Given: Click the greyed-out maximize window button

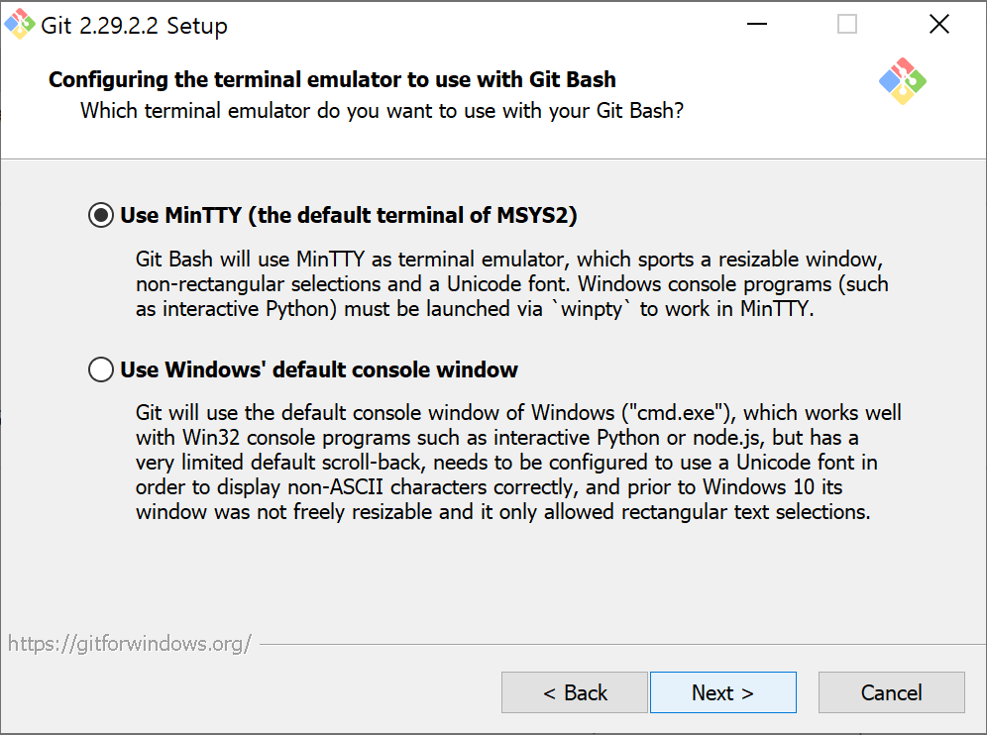Looking at the screenshot, I should pos(847,24).
